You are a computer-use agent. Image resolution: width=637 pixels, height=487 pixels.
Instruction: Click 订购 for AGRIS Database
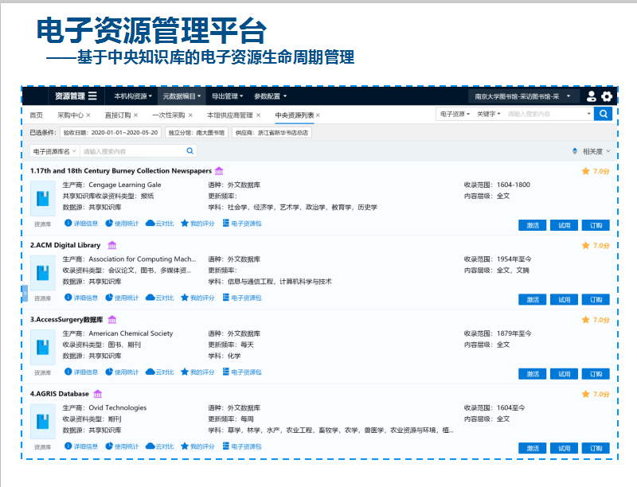tap(596, 448)
